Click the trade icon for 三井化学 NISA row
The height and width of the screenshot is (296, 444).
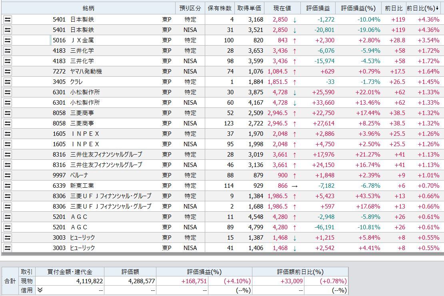8,61
